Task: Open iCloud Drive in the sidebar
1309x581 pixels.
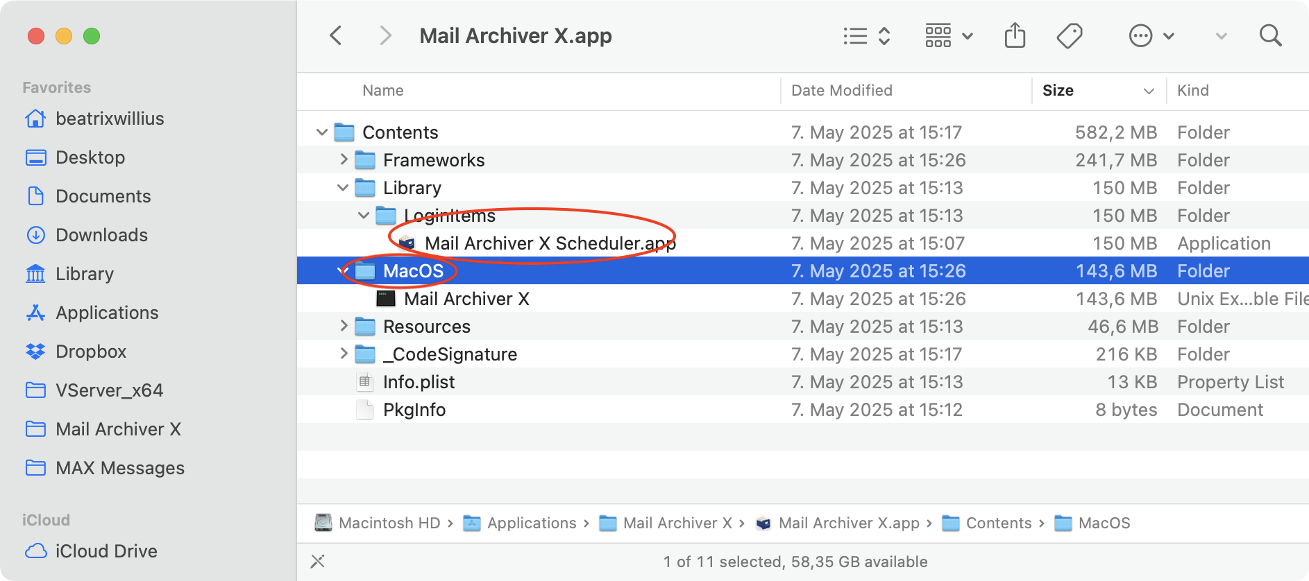Action: (91, 551)
